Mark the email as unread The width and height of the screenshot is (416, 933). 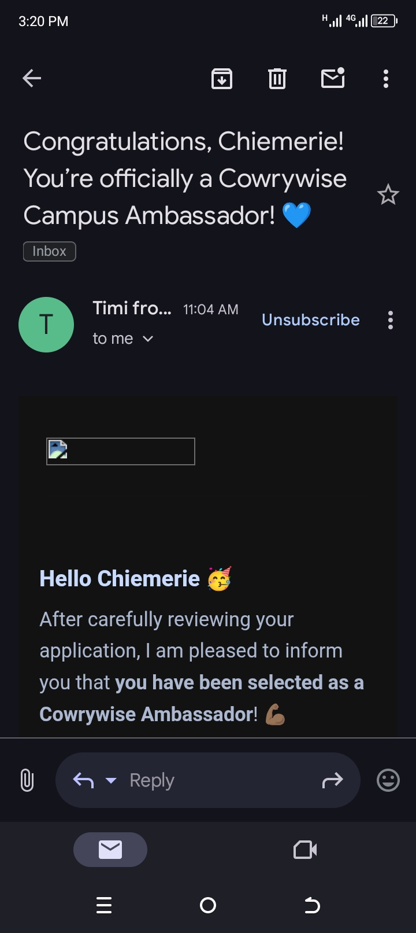(333, 78)
